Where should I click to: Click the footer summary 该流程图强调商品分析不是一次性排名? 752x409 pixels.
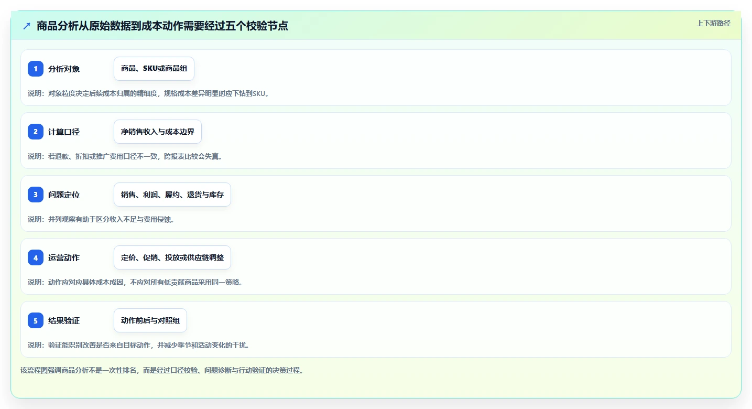162,370
